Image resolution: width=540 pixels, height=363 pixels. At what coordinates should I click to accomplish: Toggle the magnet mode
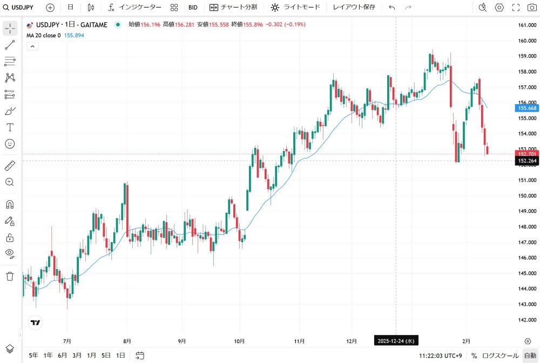pos(10,204)
